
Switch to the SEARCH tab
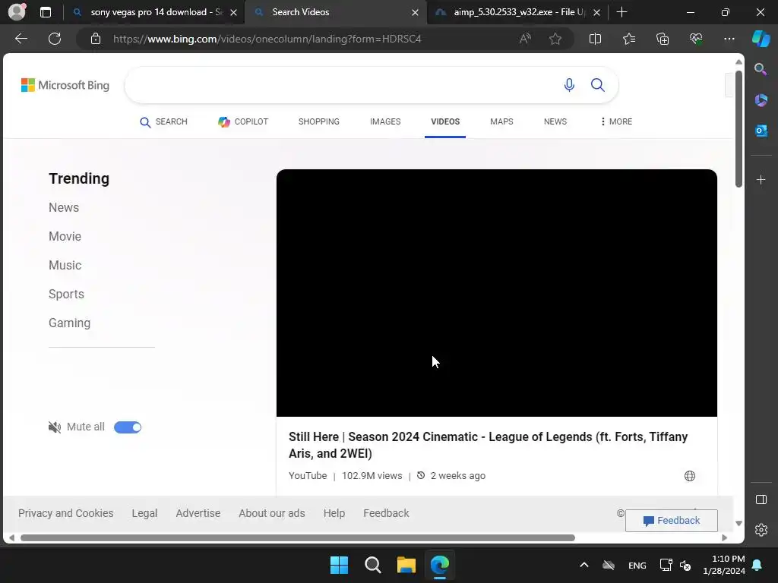coord(163,121)
